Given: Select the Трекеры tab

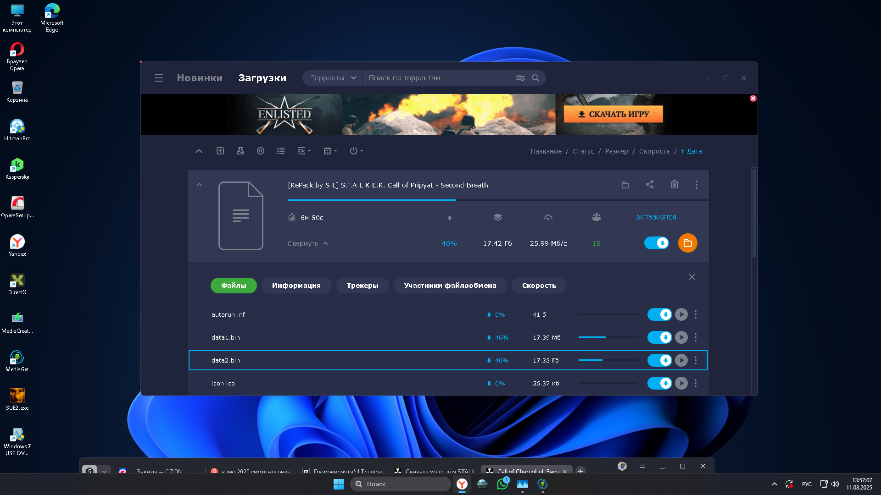Looking at the screenshot, I should pyautogui.click(x=362, y=286).
